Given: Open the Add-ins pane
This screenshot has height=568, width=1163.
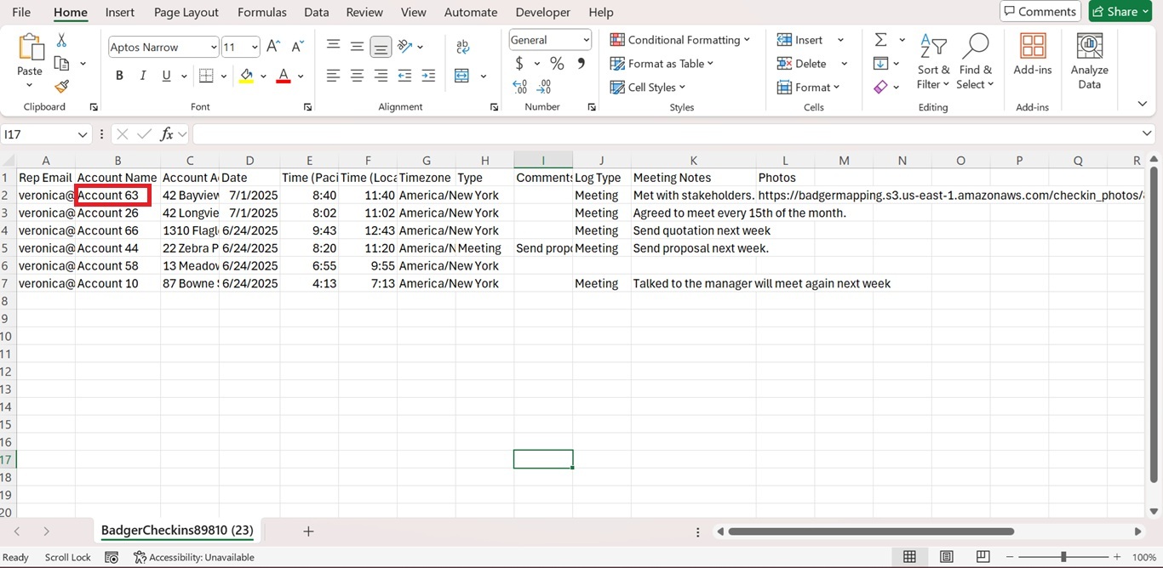Looking at the screenshot, I should coord(1033,54).
